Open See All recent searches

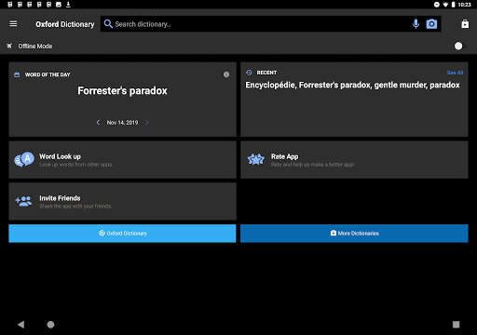[455, 73]
